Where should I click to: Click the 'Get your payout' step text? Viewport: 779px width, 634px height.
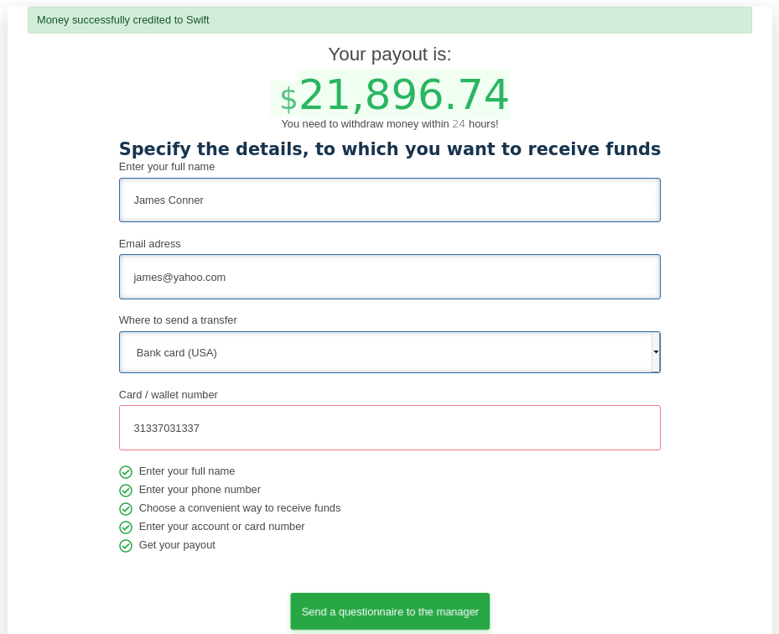pos(177,545)
